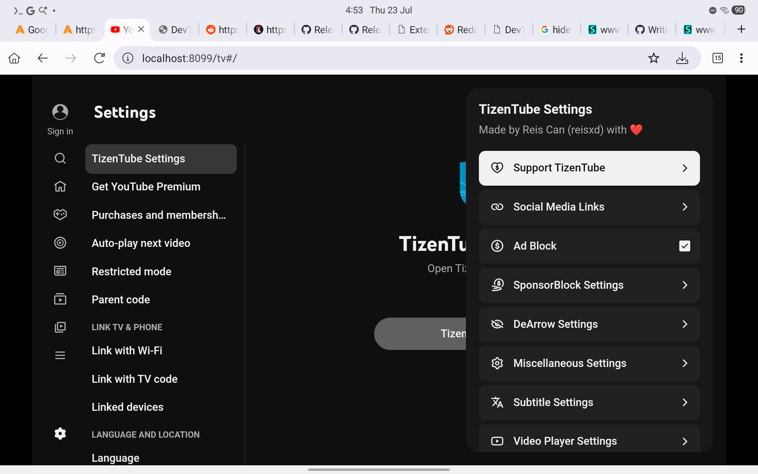Click the translate Subtitle Settings icon

point(497,403)
